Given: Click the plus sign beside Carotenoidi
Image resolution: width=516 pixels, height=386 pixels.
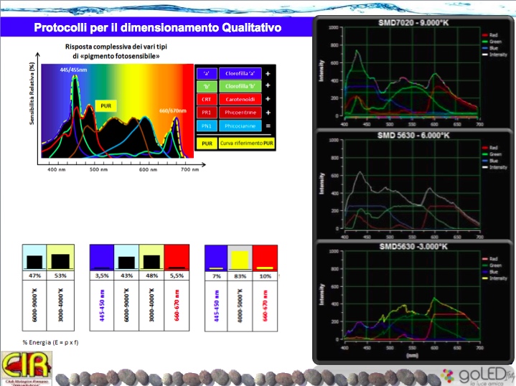Looking at the screenshot, I should (268, 99).
